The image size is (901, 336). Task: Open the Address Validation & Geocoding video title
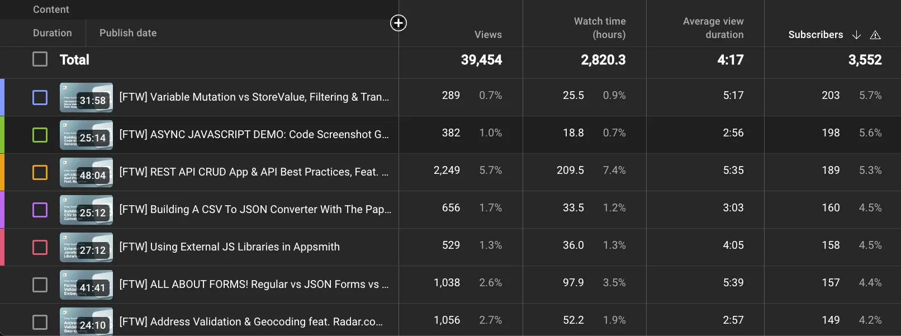[251, 322]
